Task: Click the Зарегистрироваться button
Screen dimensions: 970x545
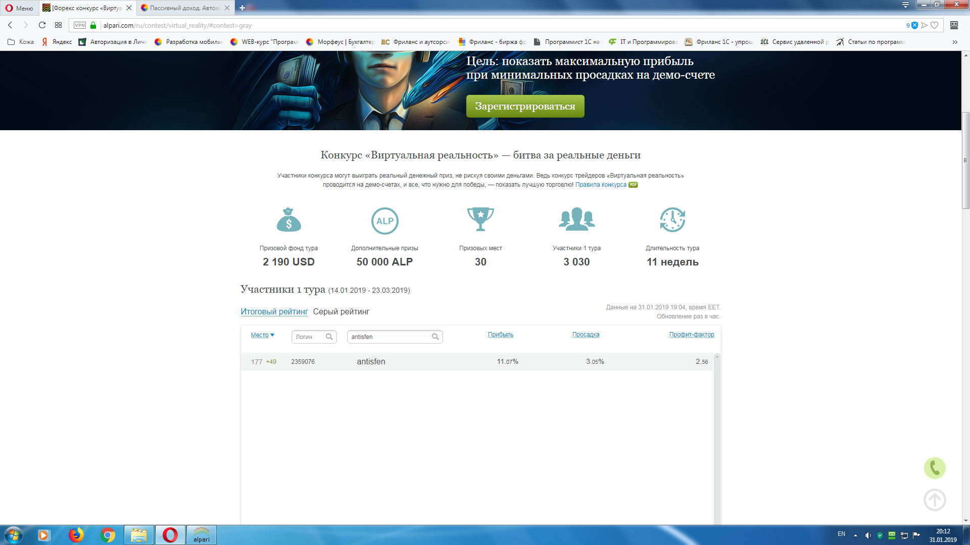Action: click(525, 106)
